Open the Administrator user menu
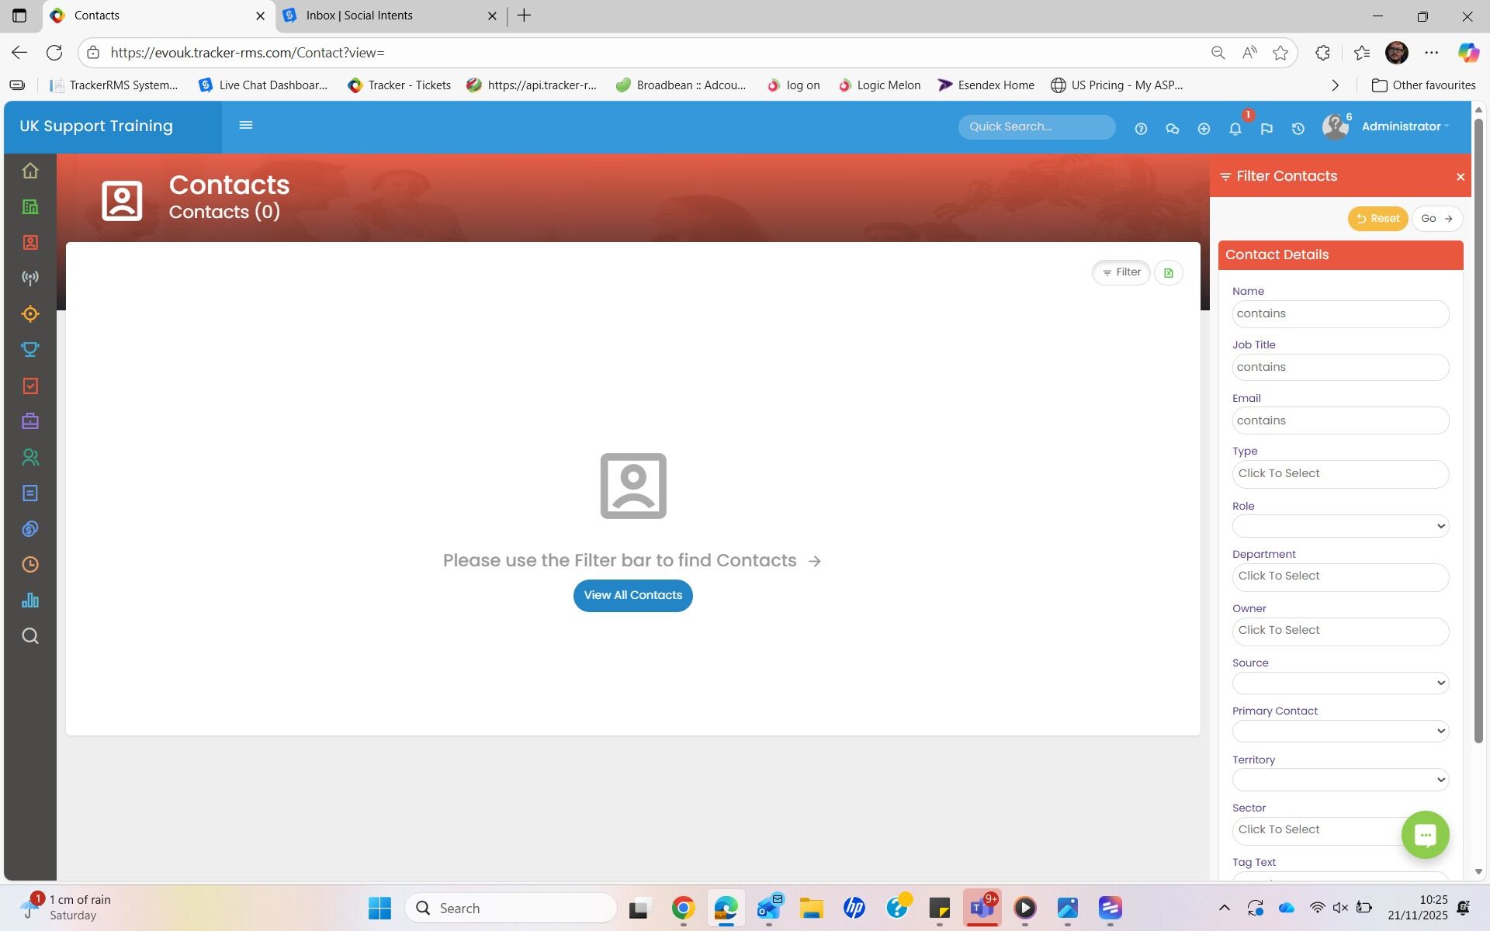Screen dimensions: 1490x931 click(x=1403, y=126)
